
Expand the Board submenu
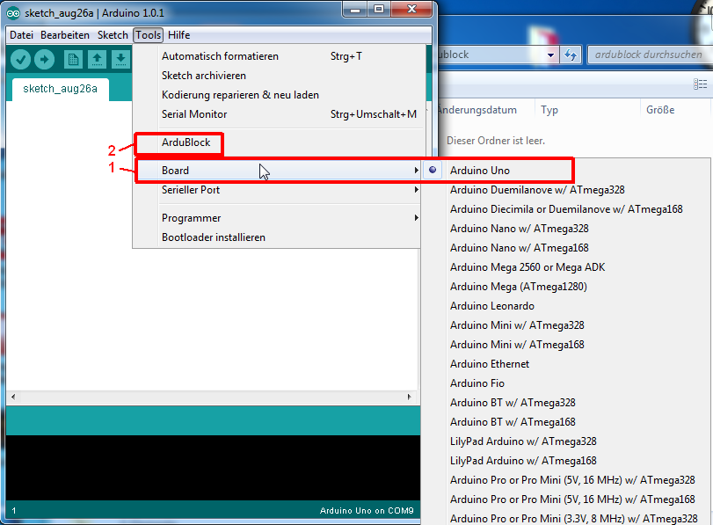(x=278, y=171)
